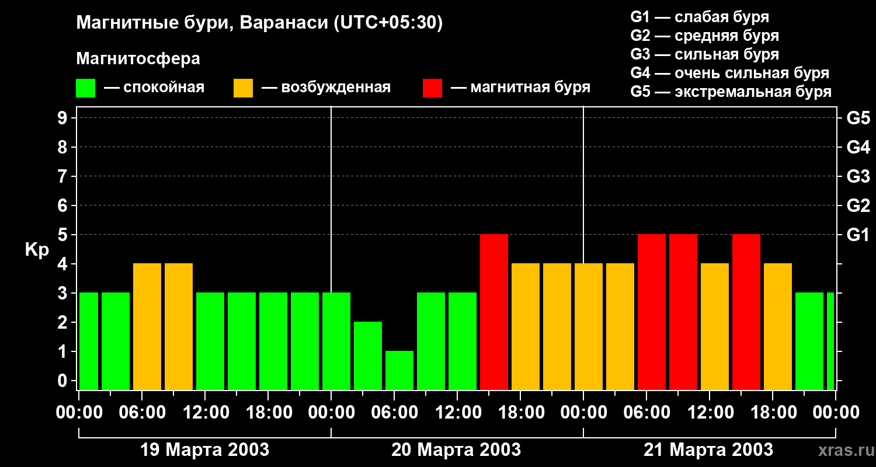This screenshot has width=876, height=467.
Task: Click the '— спокойная' legend label
Action: point(154,88)
